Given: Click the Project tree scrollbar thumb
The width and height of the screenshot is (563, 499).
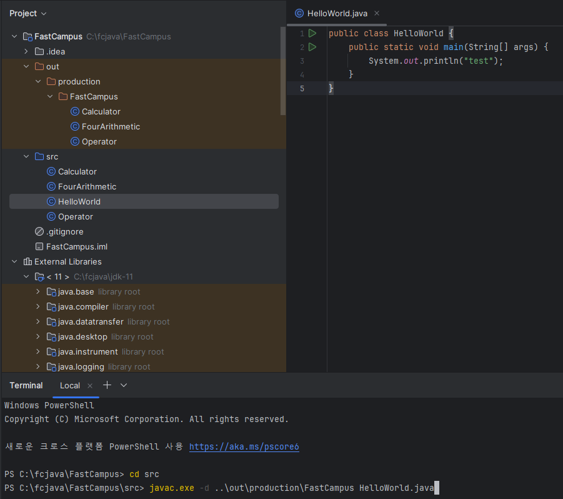Looking at the screenshot, I should click(x=283, y=71).
